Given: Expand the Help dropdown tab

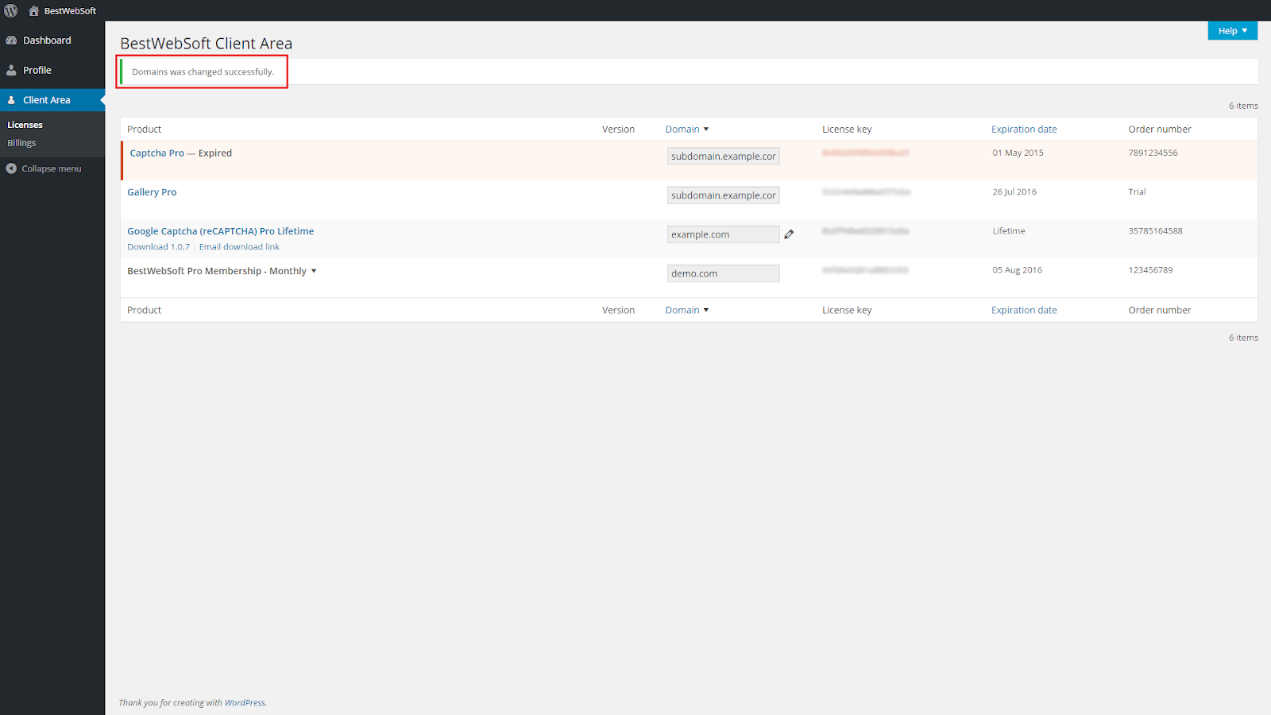Looking at the screenshot, I should 1233,31.
